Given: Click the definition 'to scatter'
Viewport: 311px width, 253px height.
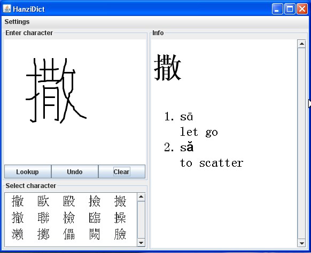Looking at the screenshot, I should (x=212, y=163).
